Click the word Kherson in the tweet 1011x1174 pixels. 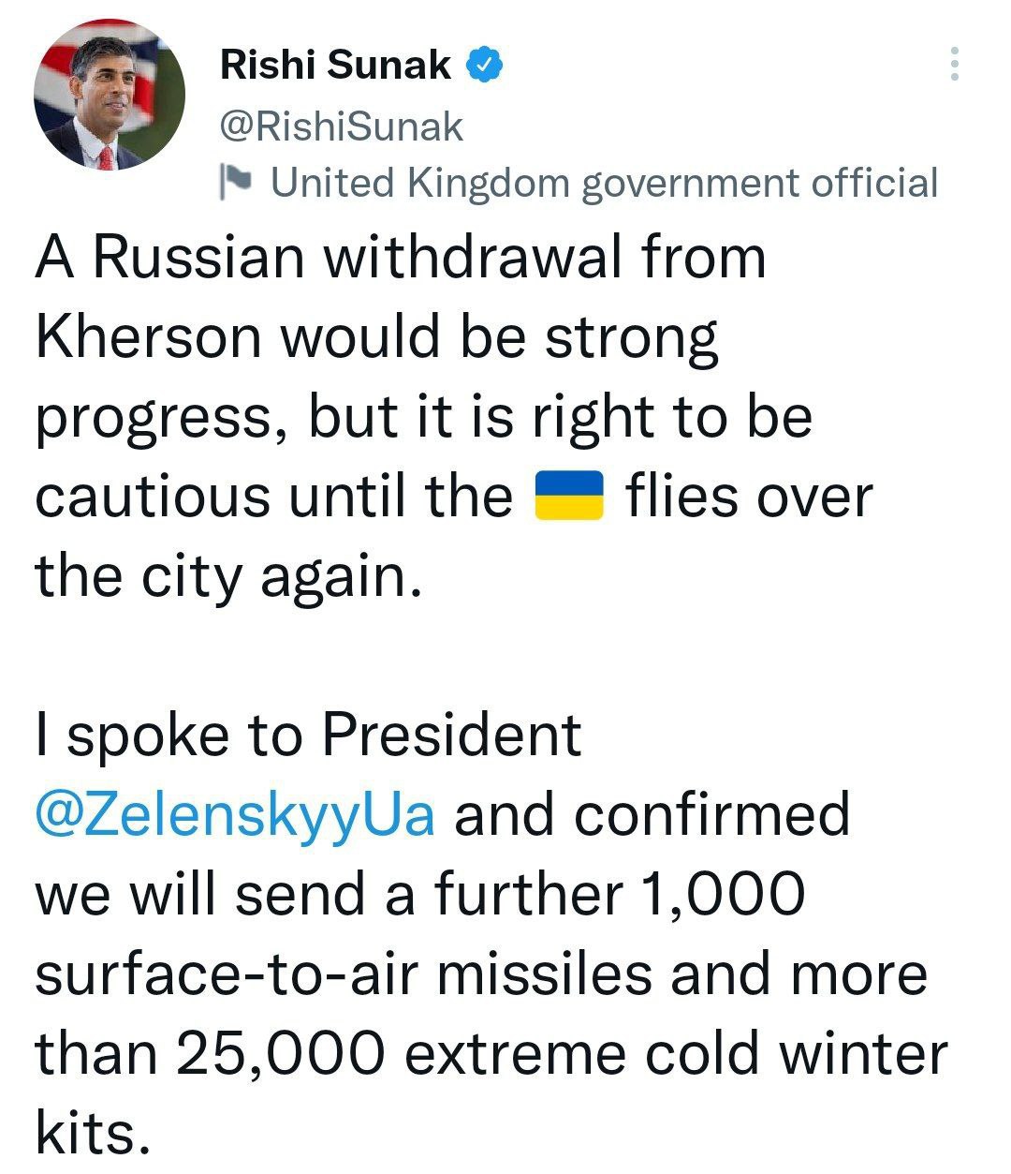[x=149, y=335]
